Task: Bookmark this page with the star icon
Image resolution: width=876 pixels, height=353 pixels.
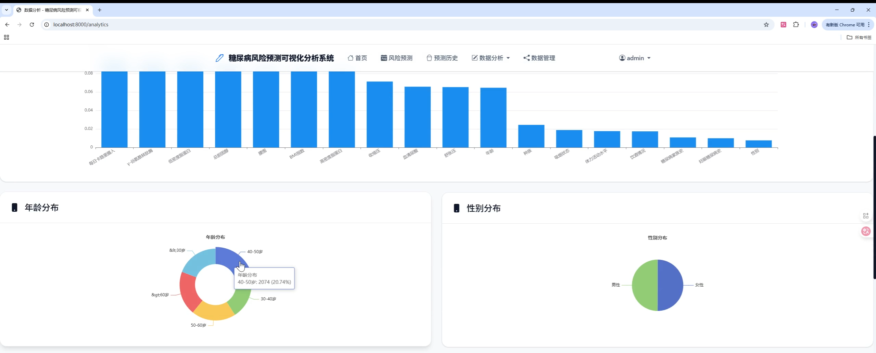Action: click(x=766, y=24)
